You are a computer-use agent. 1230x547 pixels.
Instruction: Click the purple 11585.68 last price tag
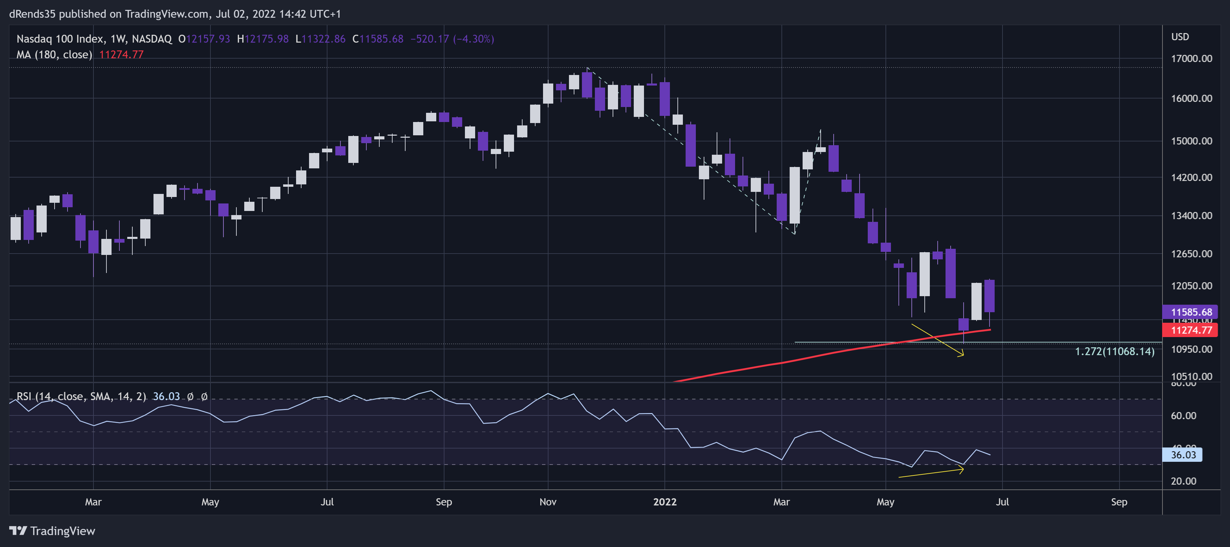(1190, 312)
